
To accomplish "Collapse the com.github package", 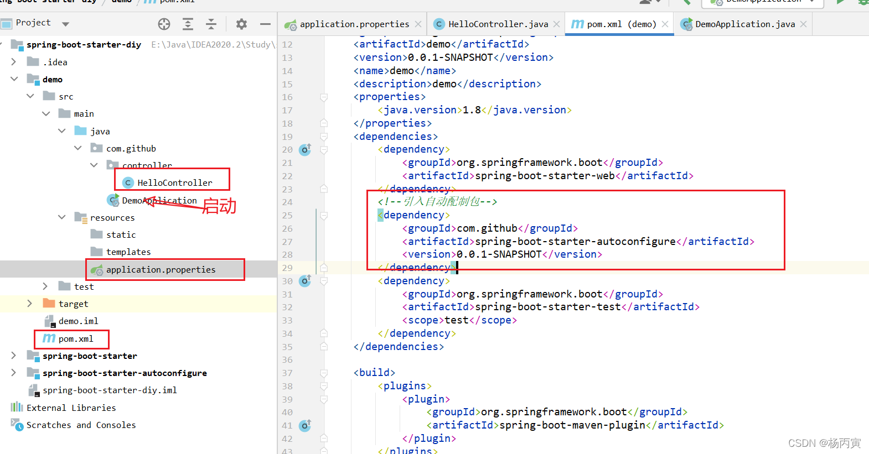I will [x=78, y=148].
